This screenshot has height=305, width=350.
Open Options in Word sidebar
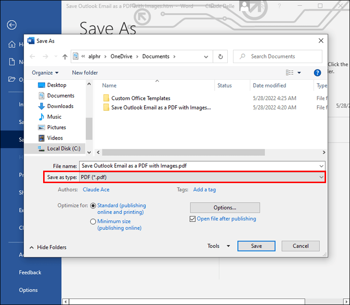[28, 290]
